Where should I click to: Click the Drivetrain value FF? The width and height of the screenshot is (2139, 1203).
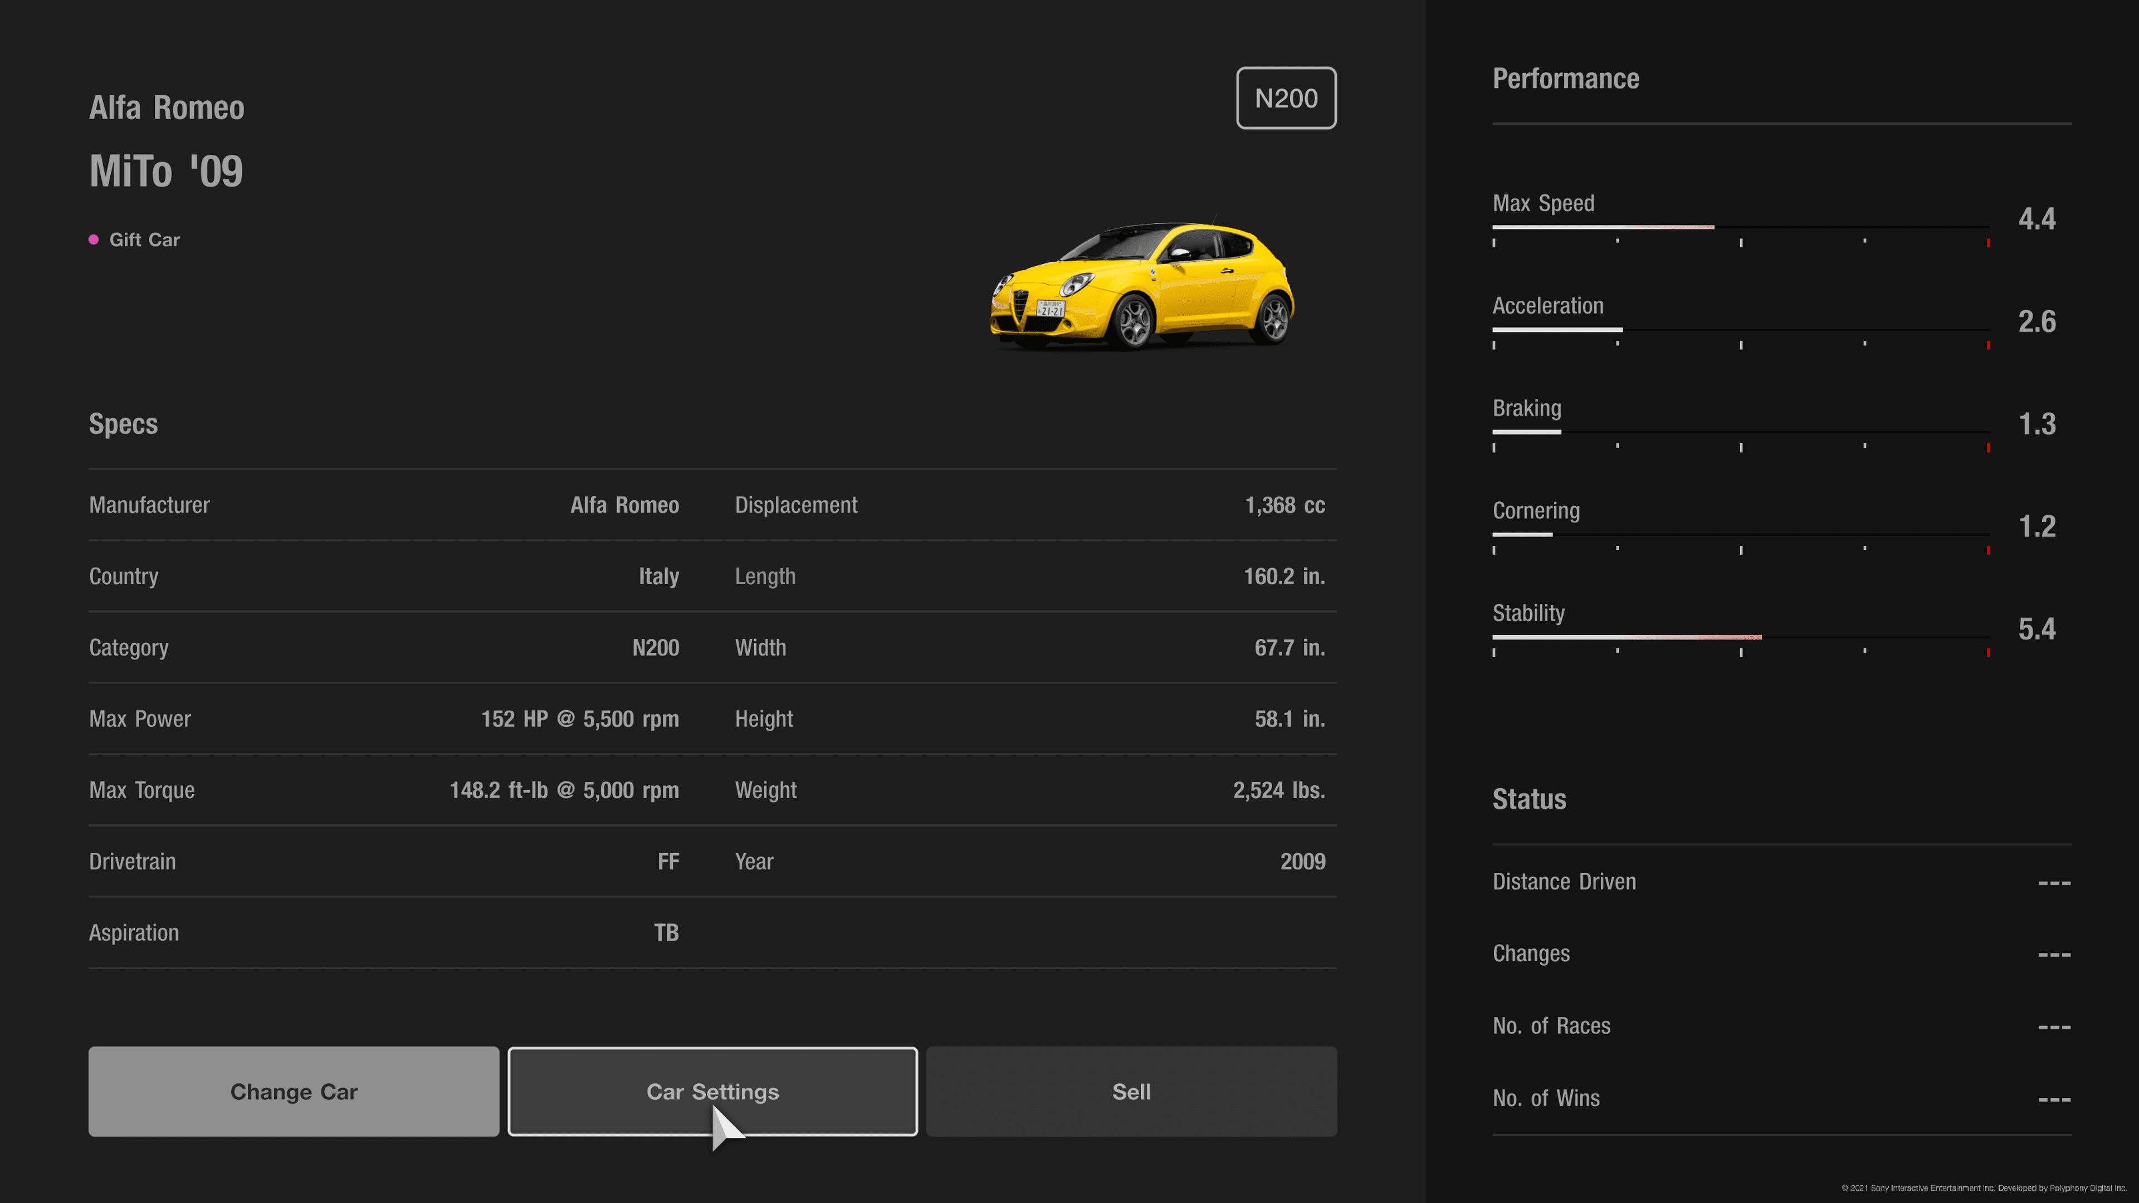668,862
